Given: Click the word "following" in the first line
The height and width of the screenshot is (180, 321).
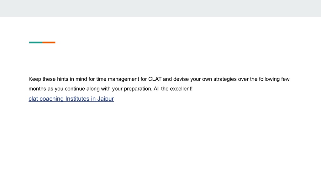Looking at the screenshot, I should click(269, 79).
